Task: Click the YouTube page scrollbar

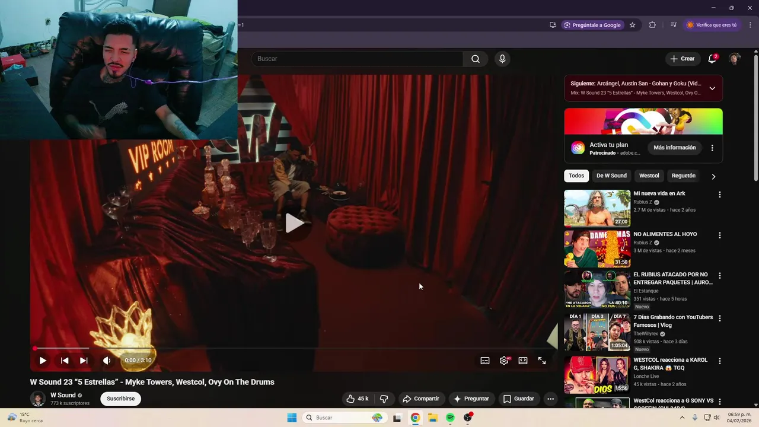Action: point(755,119)
